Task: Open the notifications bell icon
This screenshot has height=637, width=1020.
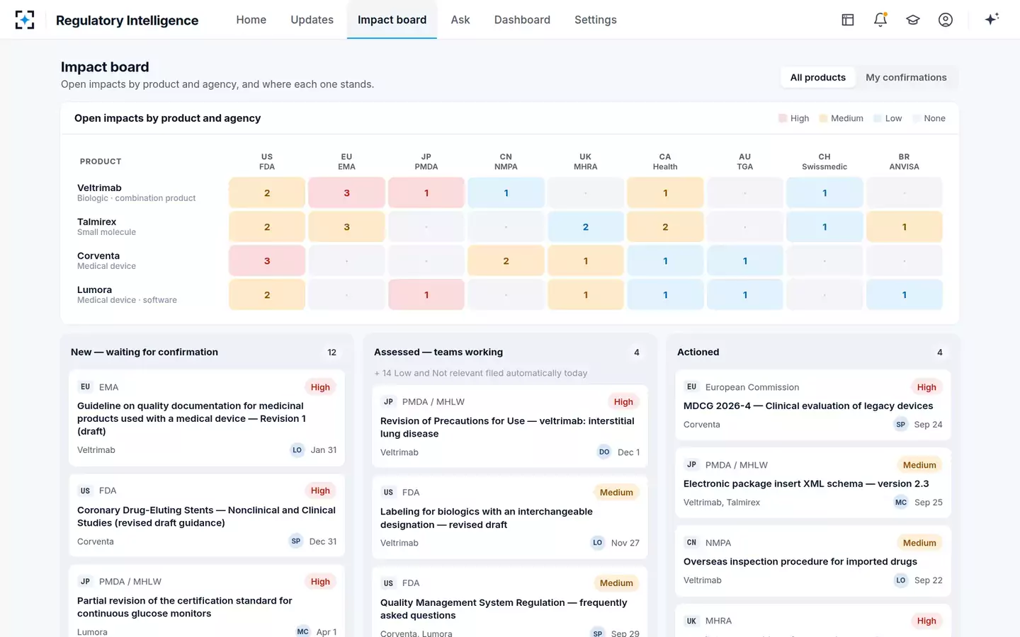Action: click(x=880, y=20)
